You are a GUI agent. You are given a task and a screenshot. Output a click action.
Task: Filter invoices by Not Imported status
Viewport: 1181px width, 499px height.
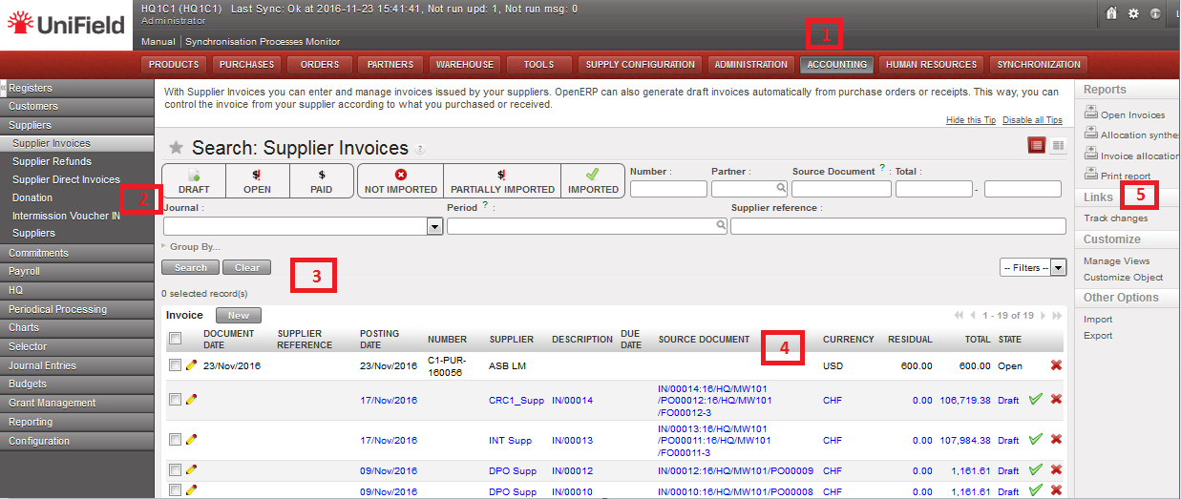pos(399,181)
